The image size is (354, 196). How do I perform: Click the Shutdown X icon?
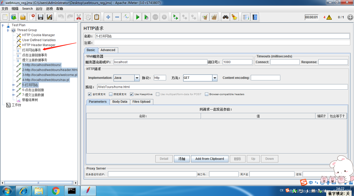pos(164,17)
